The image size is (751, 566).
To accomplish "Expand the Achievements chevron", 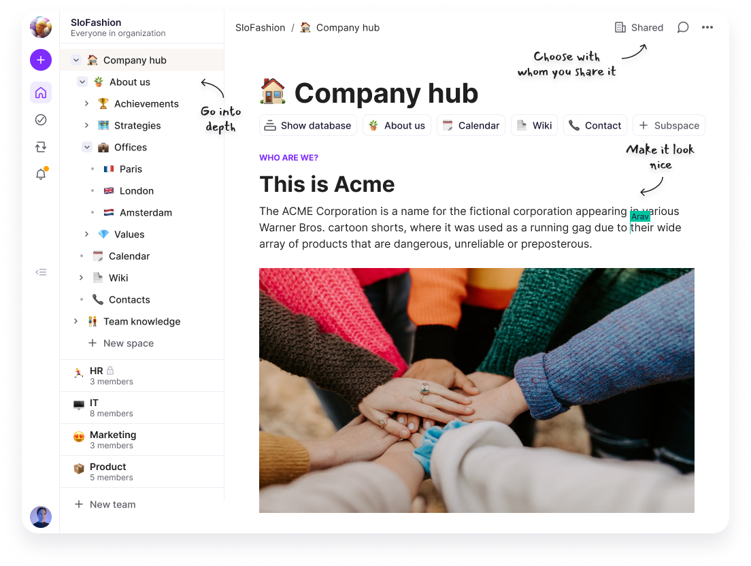I will click(x=86, y=103).
